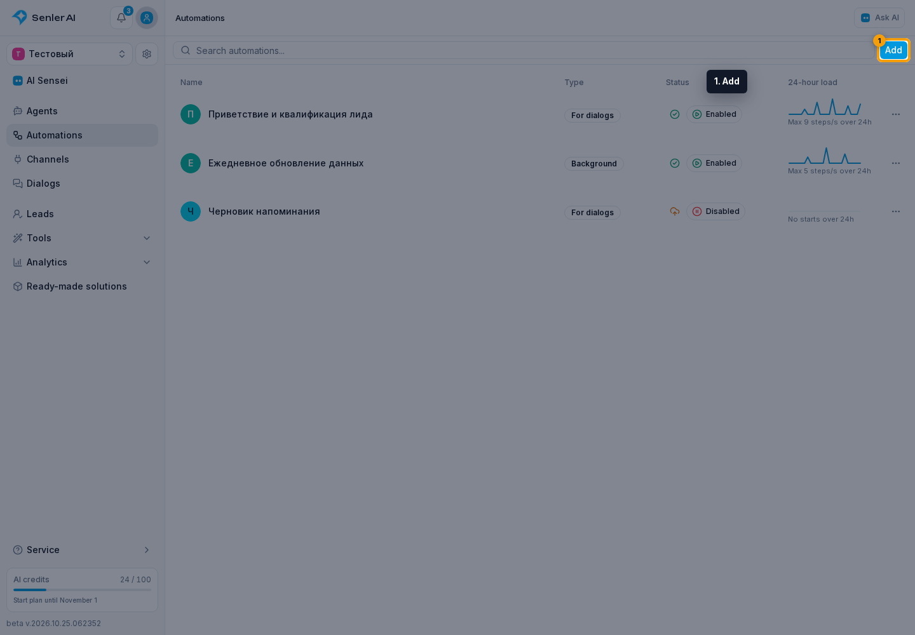Screen dimensions: 915x635
Task: Click the Е avatar icon
Action: coord(191,163)
